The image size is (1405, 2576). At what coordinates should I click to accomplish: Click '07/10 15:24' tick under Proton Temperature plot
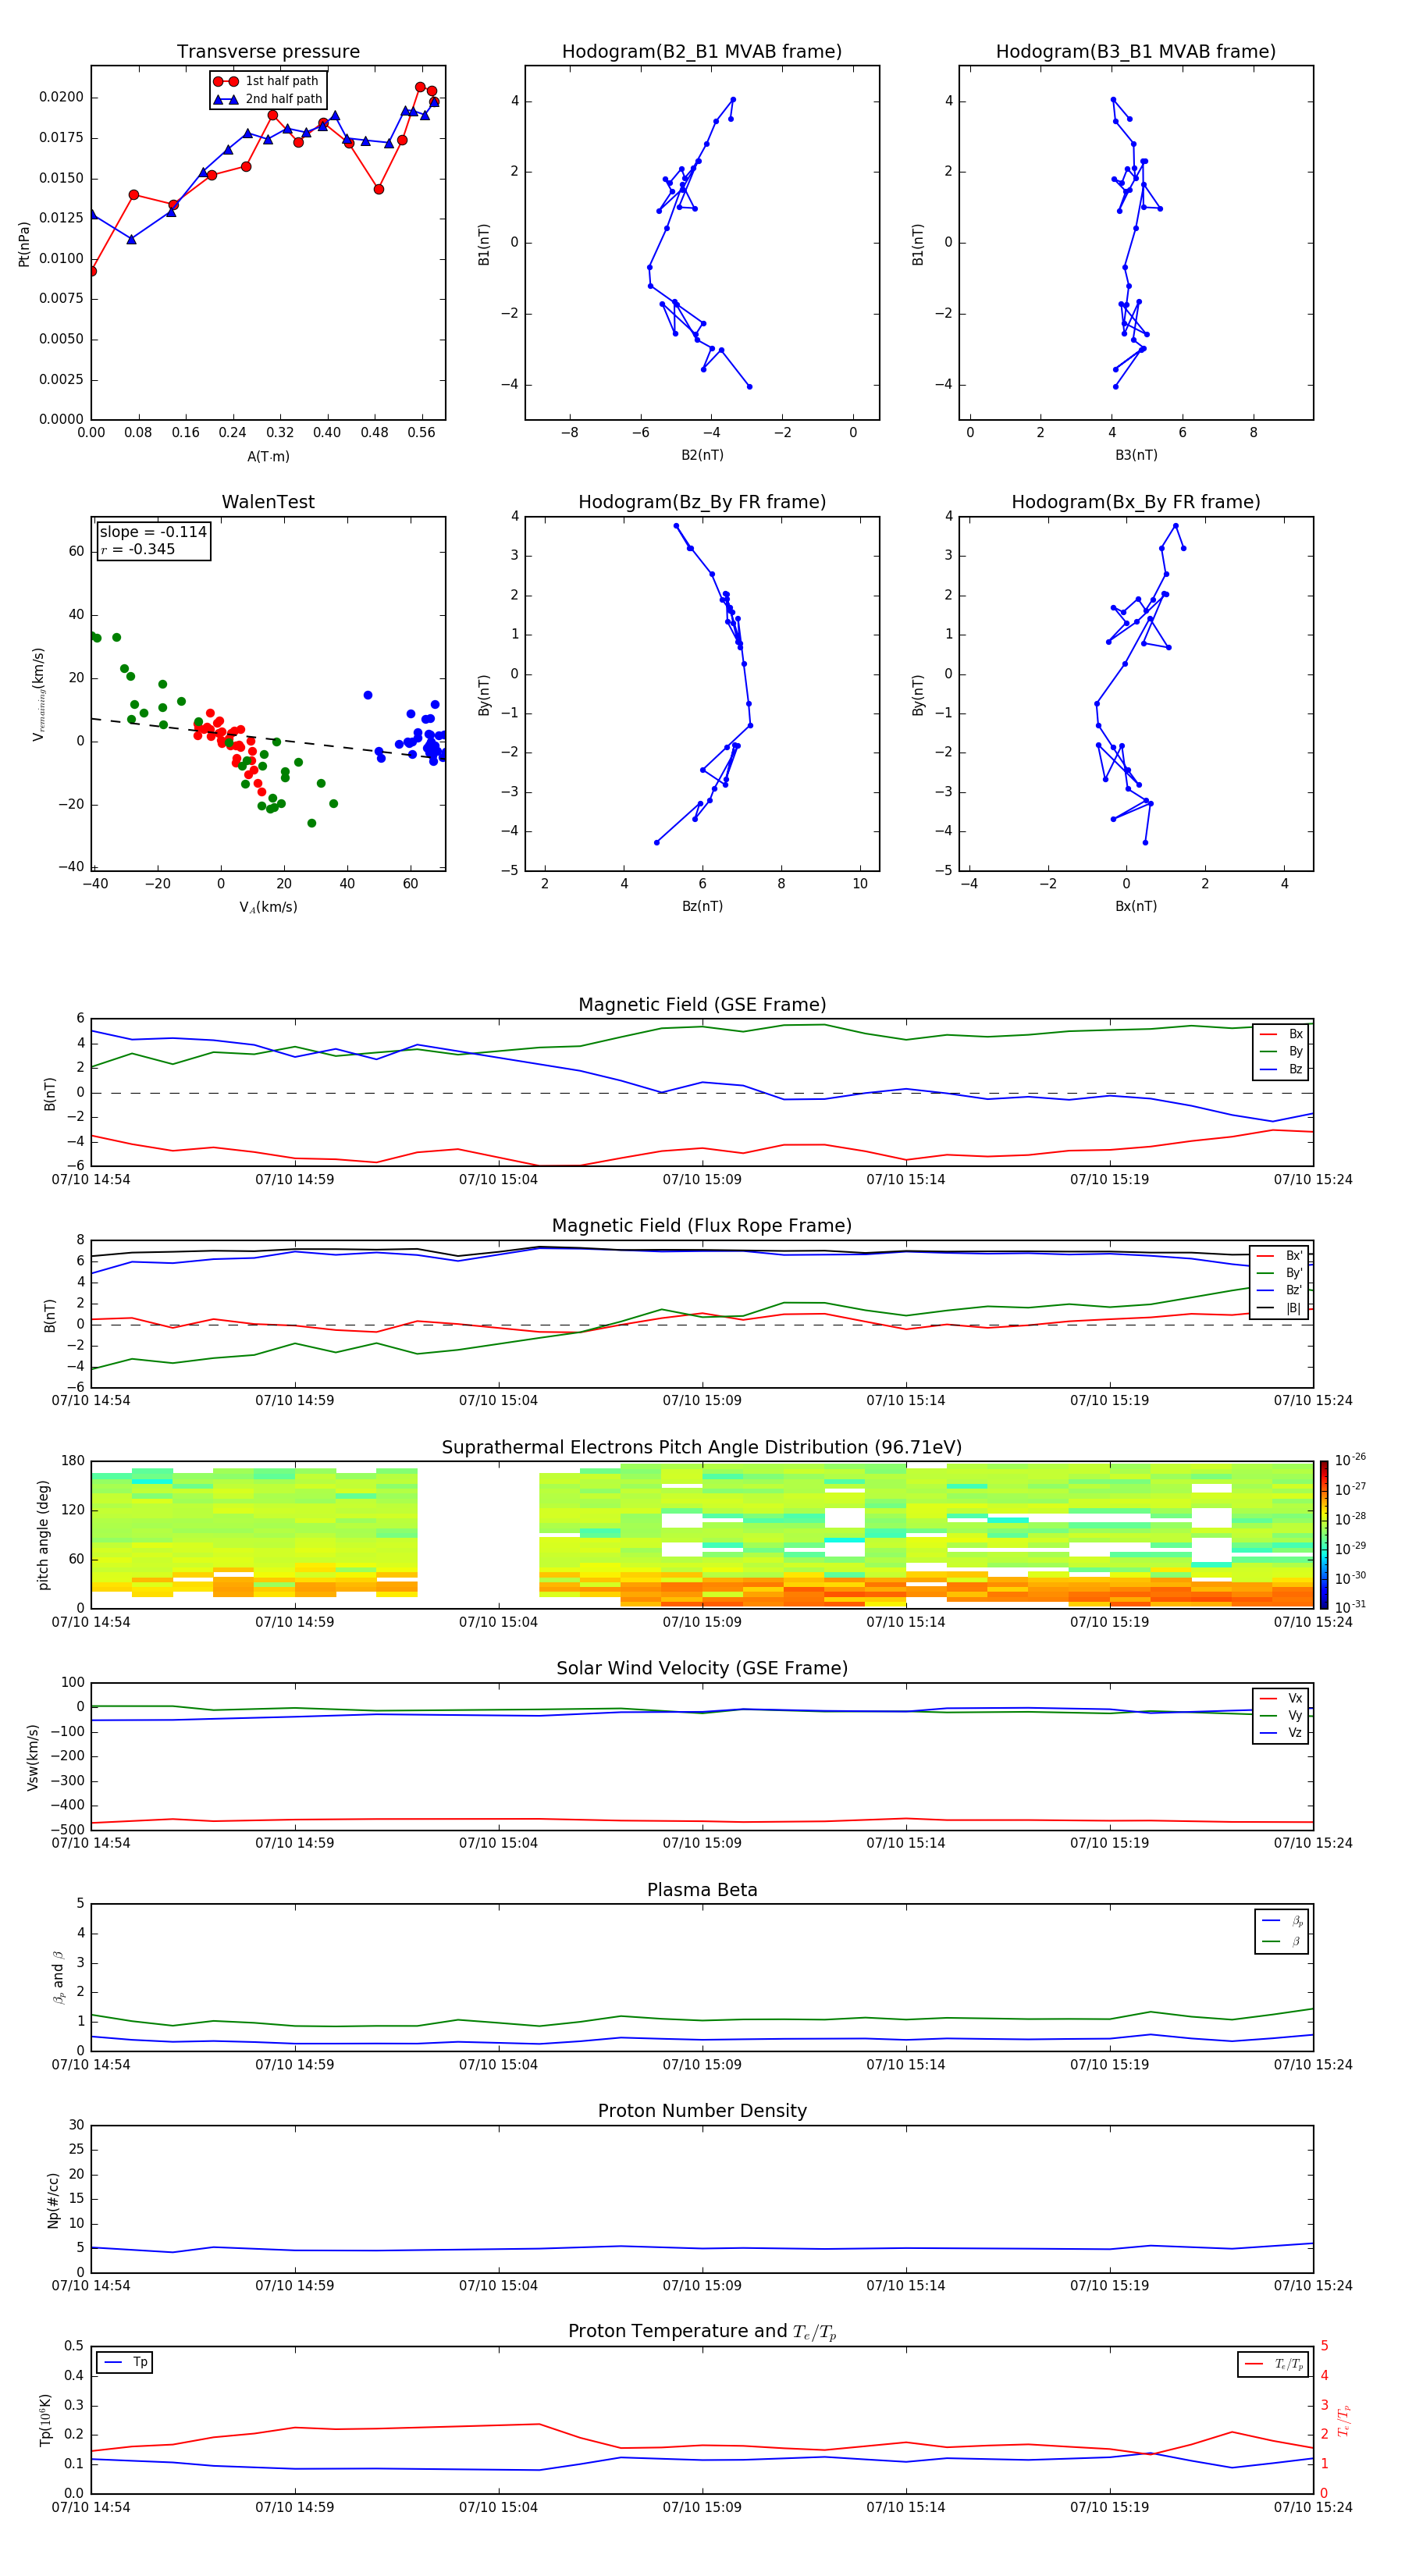1313,2507
